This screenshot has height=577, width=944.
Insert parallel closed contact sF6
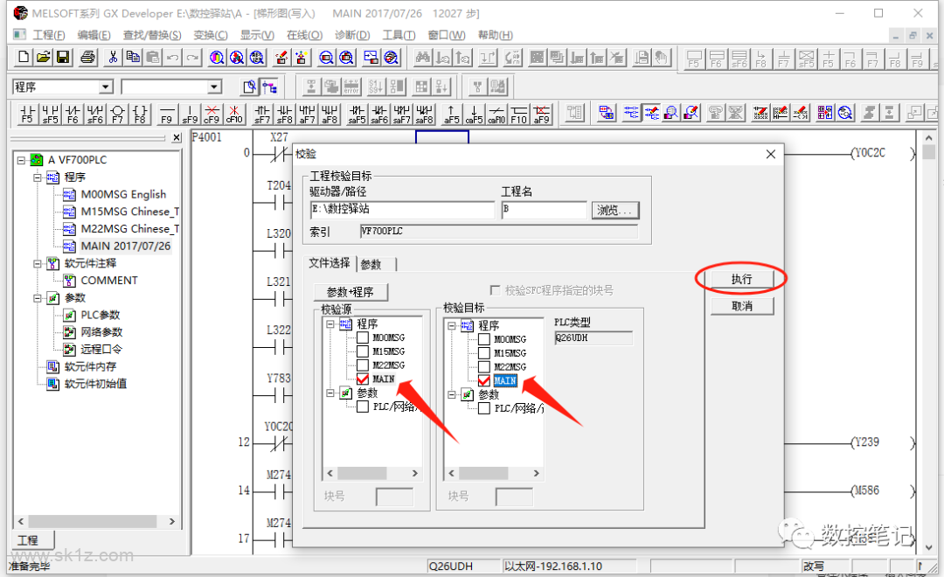click(95, 114)
